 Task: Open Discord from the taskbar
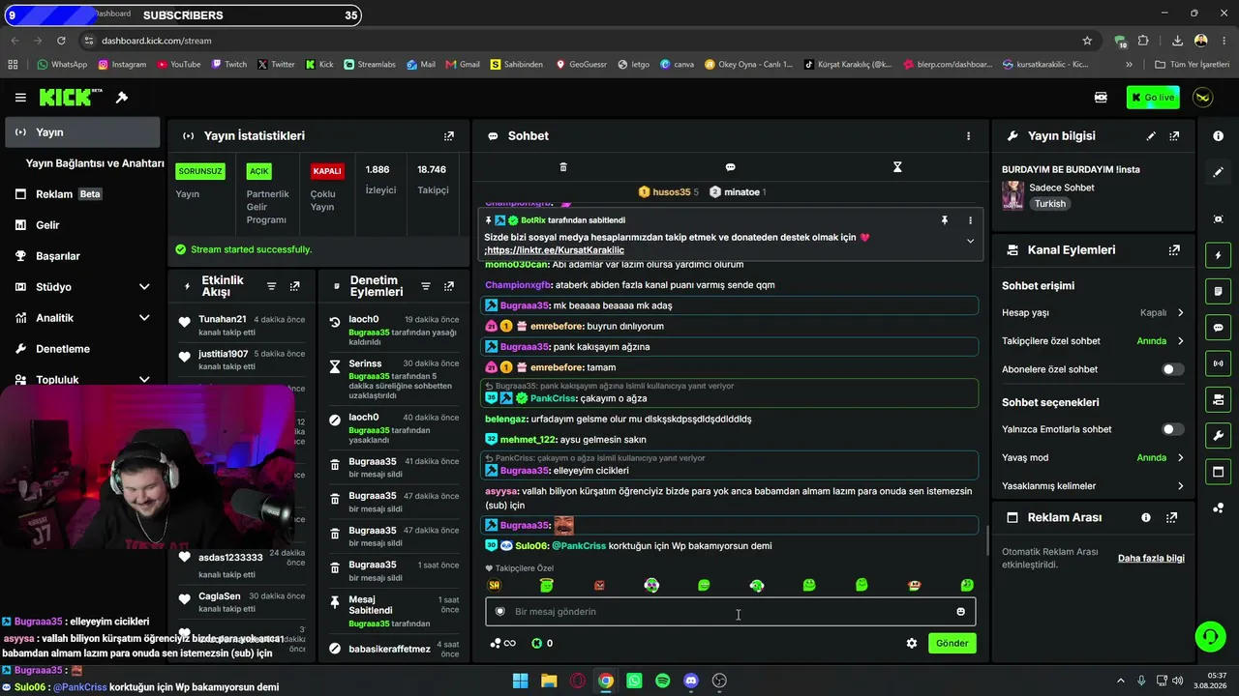pyautogui.click(x=691, y=681)
